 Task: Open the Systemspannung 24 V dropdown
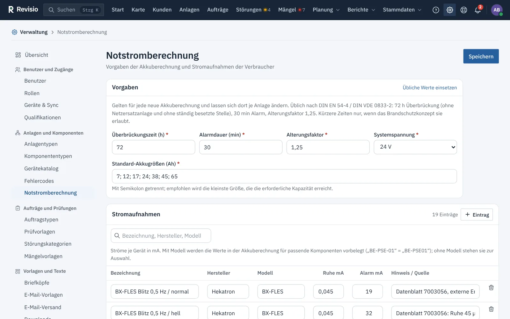click(x=415, y=147)
